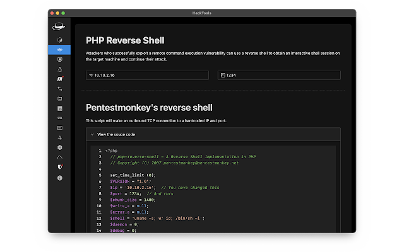Click code line 12 with $shell definition
This screenshot has height=252, width=404.
(157, 219)
